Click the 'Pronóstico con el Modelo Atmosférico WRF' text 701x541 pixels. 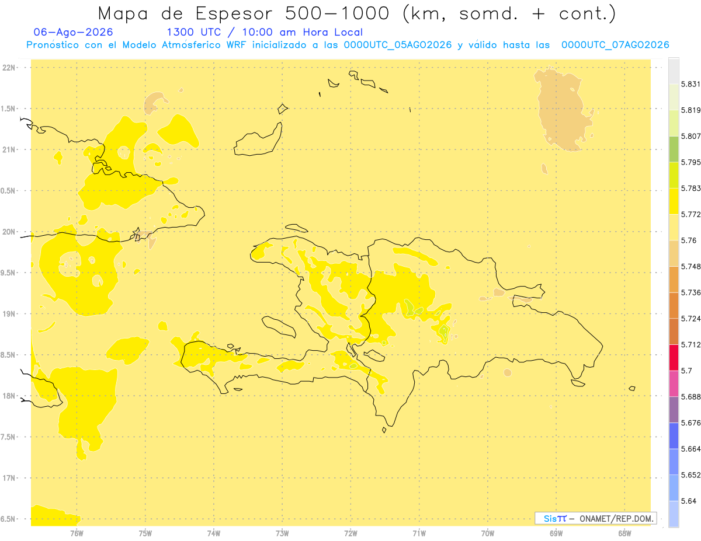pos(137,45)
